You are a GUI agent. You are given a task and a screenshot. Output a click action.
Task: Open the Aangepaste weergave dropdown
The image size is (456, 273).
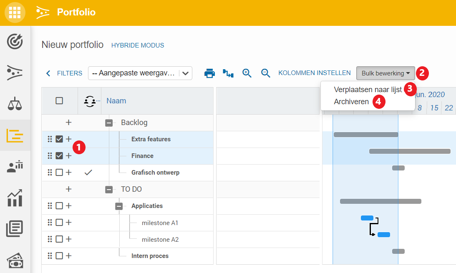point(140,73)
